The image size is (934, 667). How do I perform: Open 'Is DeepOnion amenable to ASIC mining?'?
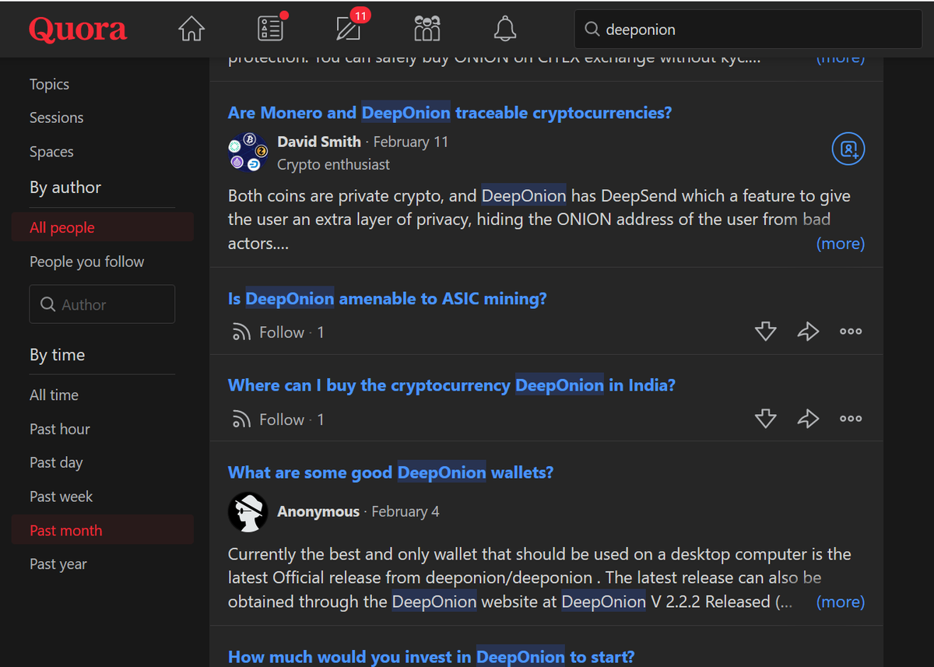(388, 299)
